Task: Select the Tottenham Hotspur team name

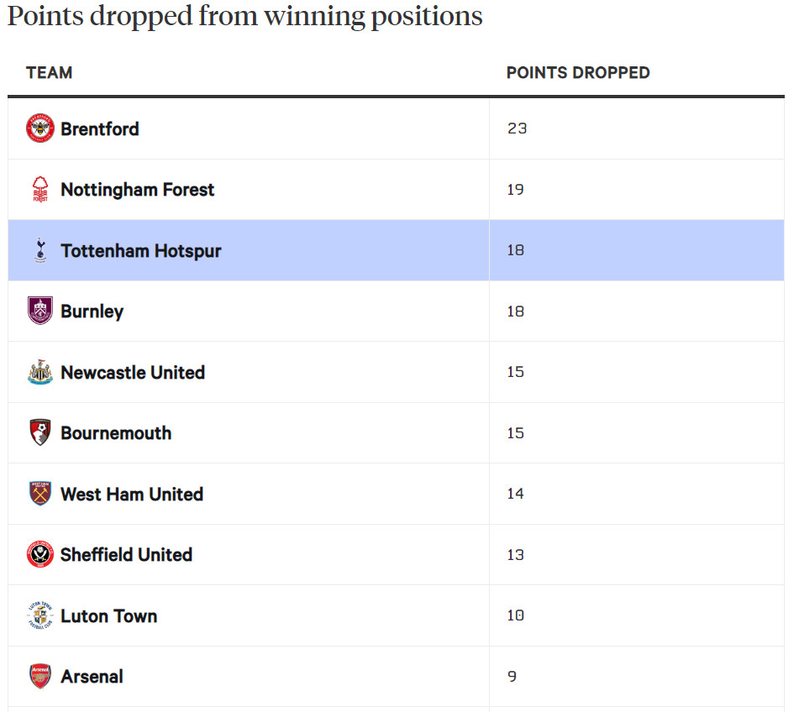Action: click(x=141, y=250)
